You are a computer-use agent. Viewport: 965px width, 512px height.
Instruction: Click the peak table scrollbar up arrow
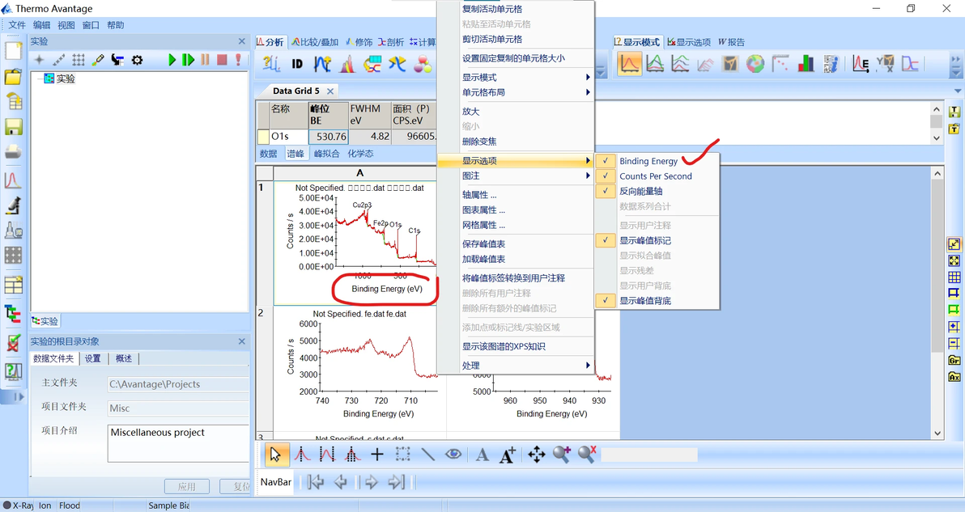pyautogui.click(x=936, y=108)
